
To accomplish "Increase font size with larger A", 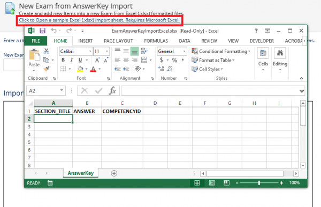I will 97,60.
